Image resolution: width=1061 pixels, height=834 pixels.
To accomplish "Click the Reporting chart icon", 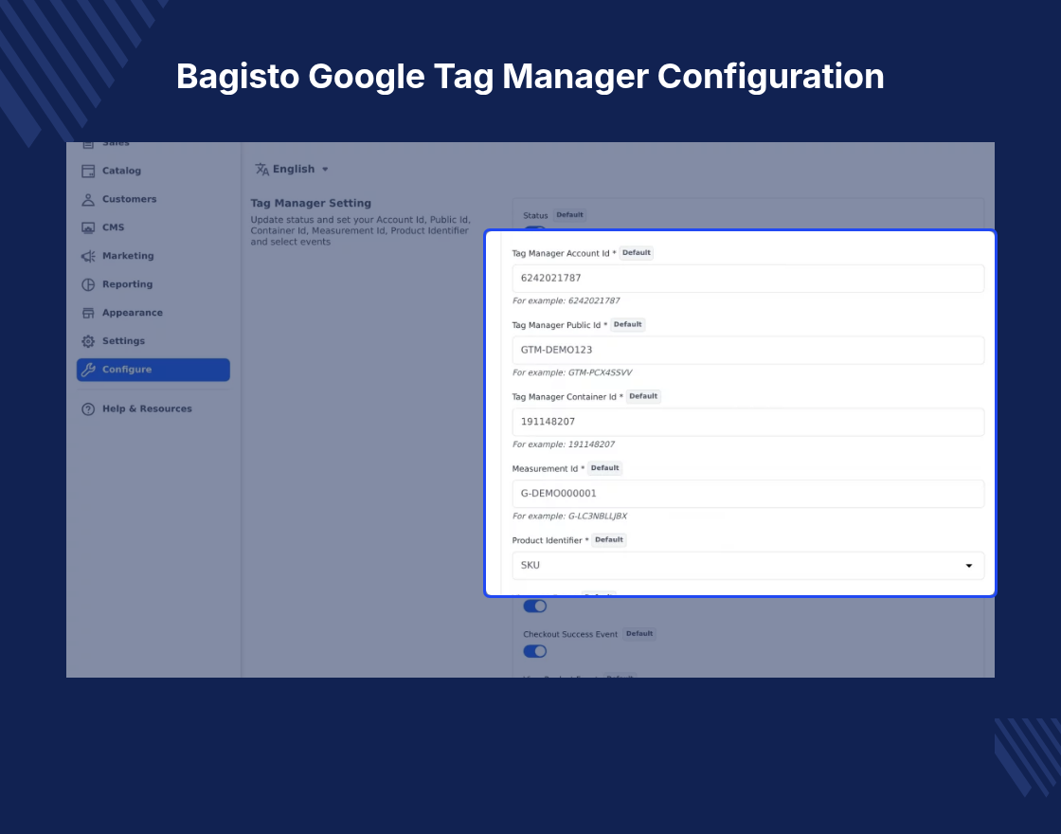I will [x=88, y=285].
